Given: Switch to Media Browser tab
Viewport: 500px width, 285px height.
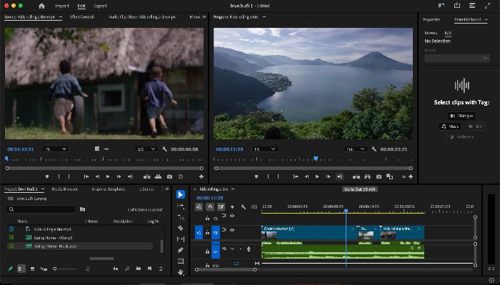Looking at the screenshot, I should [65, 189].
